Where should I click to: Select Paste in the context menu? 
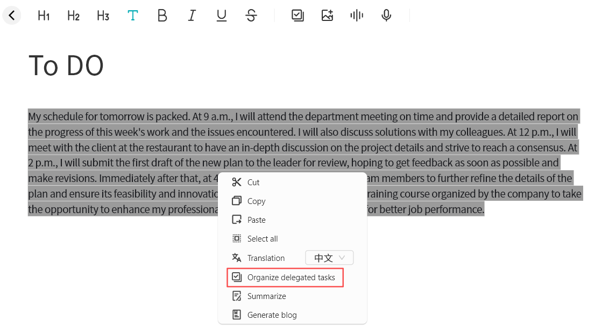point(256,220)
